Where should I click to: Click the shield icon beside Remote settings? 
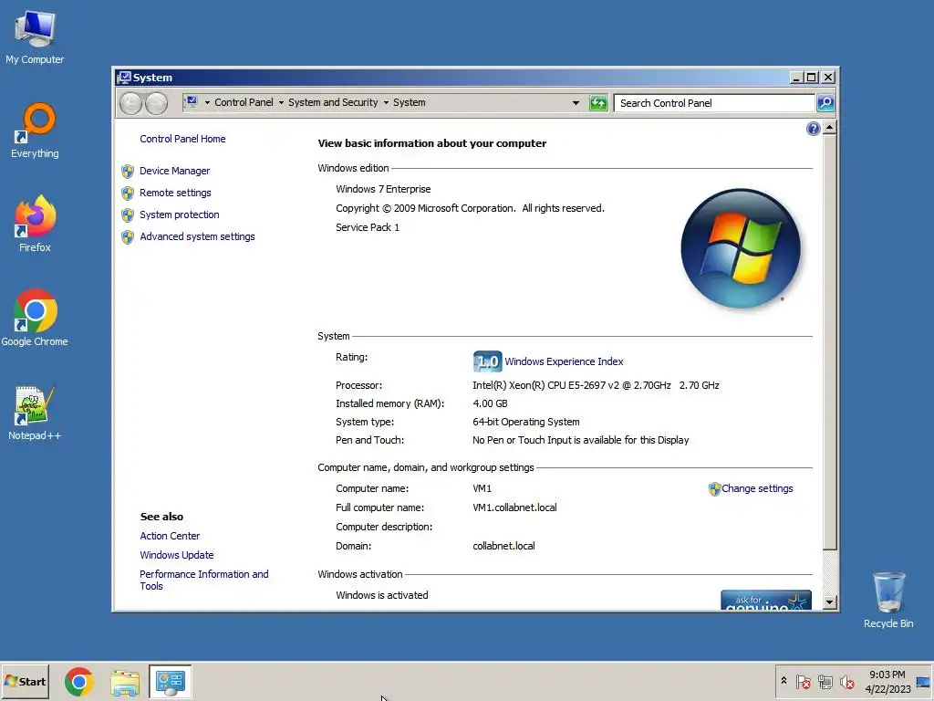tap(128, 194)
